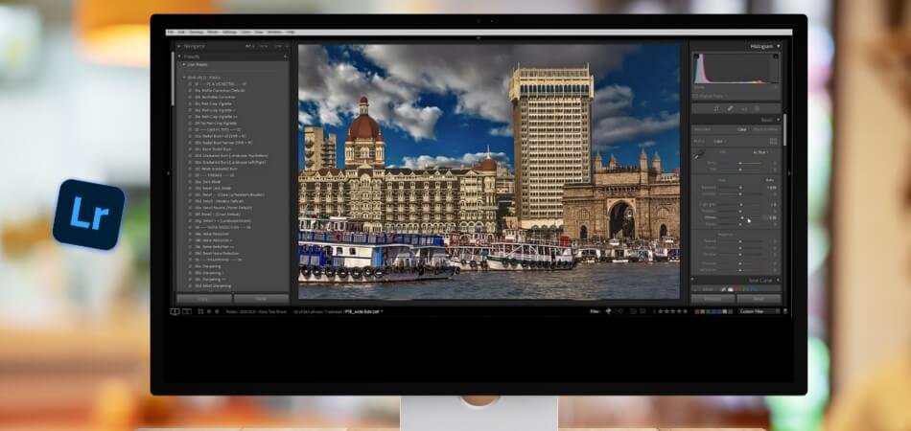This screenshot has width=911, height=431.
Task: Click the flag filter icon beside Filter label
Action: click(608, 311)
